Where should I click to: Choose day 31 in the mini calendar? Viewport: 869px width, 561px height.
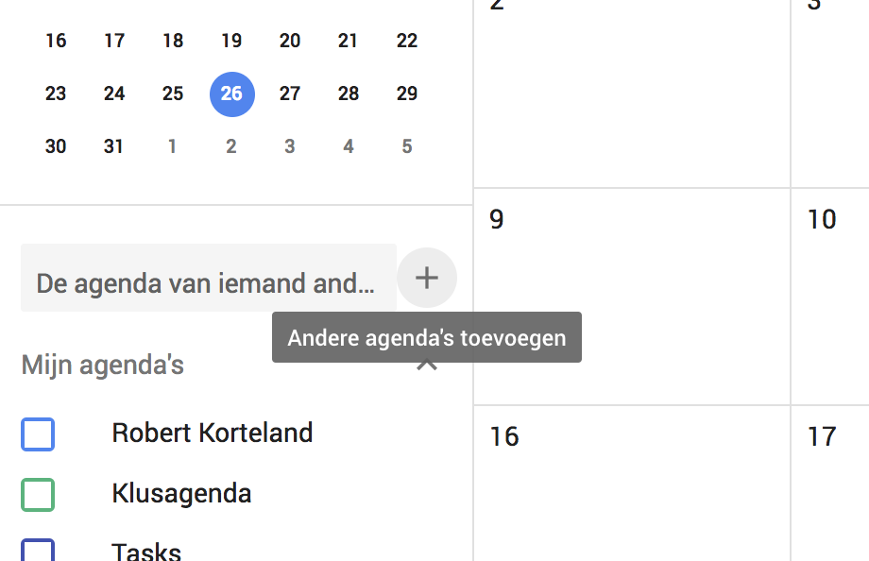[x=114, y=146]
